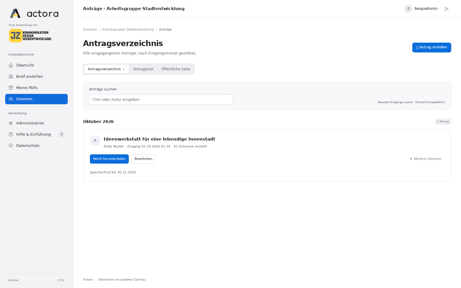This screenshot has width=461, height=288.
Task: Click the actora logo in the sidebar
Action: click(34, 13)
